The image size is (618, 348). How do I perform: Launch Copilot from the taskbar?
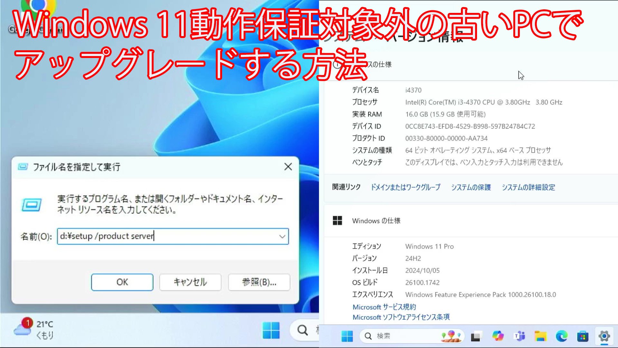pos(498,336)
